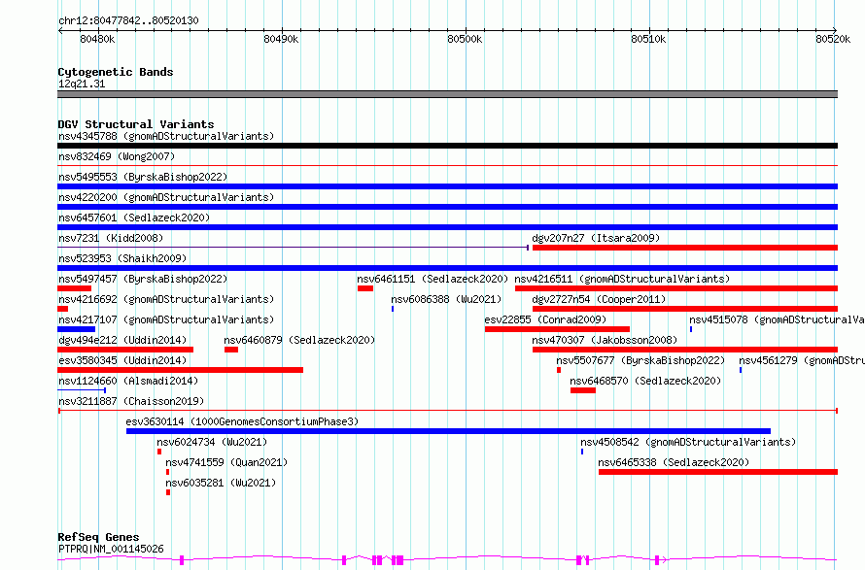Click the 80500k ruler tick label
This screenshot has height=570, width=865.
pyautogui.click(x=465, y=39)
